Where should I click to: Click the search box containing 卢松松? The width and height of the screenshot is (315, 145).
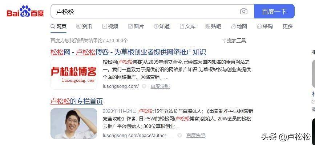point(145,12)
